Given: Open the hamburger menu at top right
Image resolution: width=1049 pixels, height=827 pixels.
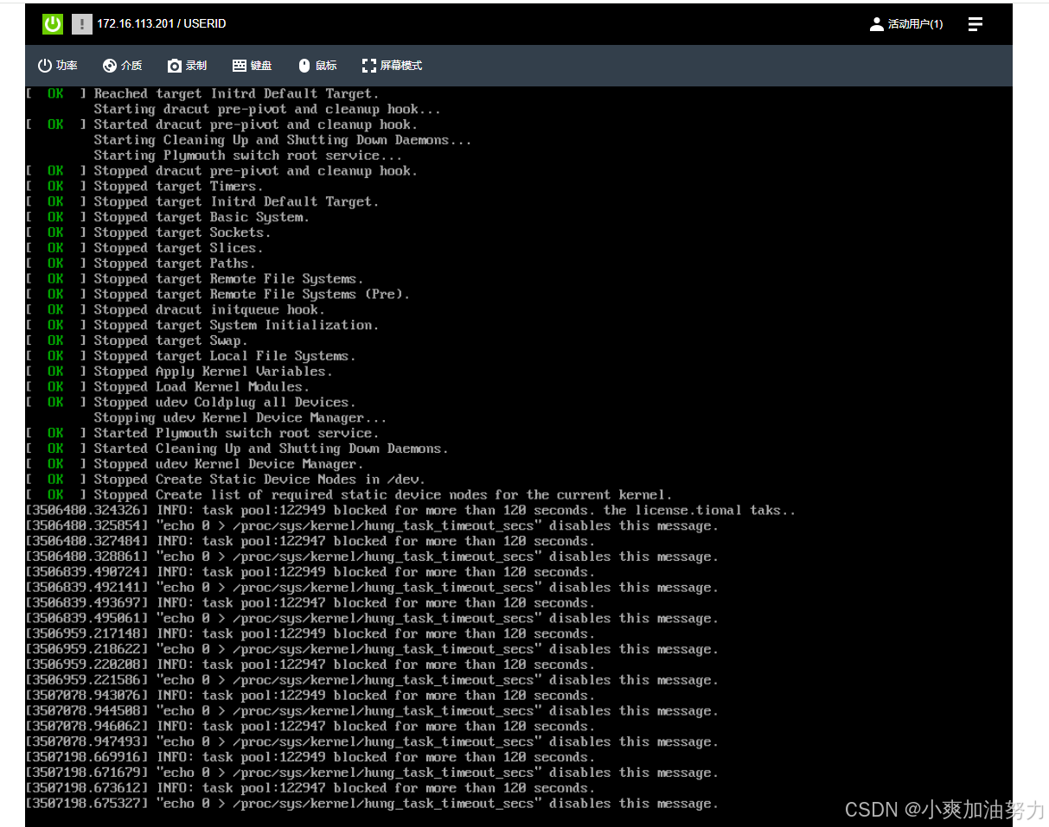Looking at the screenshot, I should pos(975,23).
